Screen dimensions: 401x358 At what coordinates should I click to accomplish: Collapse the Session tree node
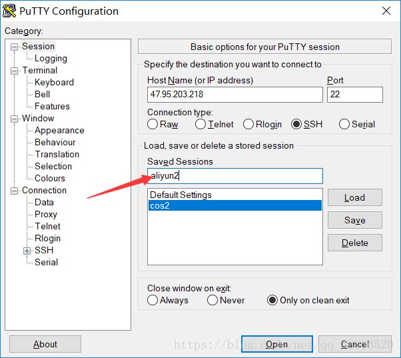pyautogui.click(x=15, y=47)
